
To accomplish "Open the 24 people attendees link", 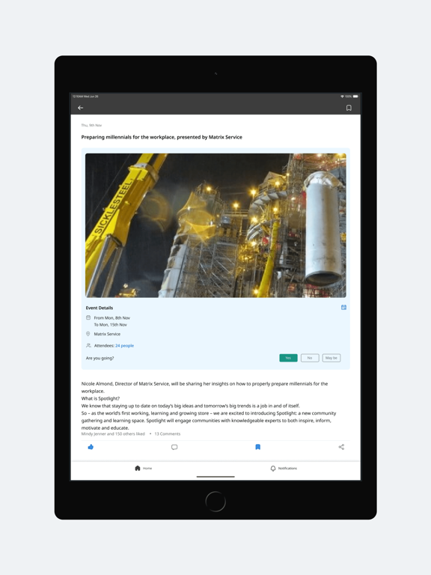I will (125, 345).
